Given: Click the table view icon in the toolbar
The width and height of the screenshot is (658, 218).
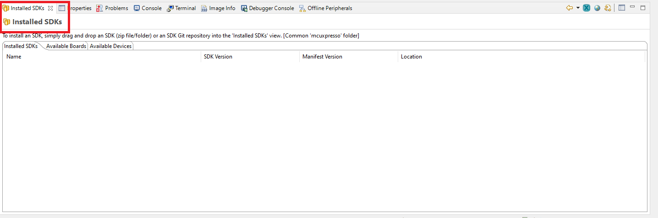Looking at the screenshot, I should [622, 8].
